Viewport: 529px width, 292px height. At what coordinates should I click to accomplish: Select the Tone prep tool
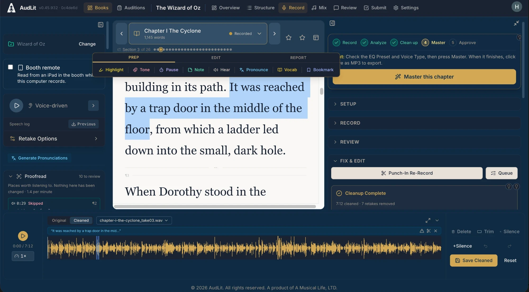(x=141, y=70)
